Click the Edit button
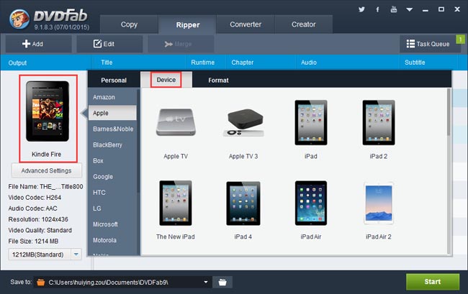468x294 pixels. (109, 44)
